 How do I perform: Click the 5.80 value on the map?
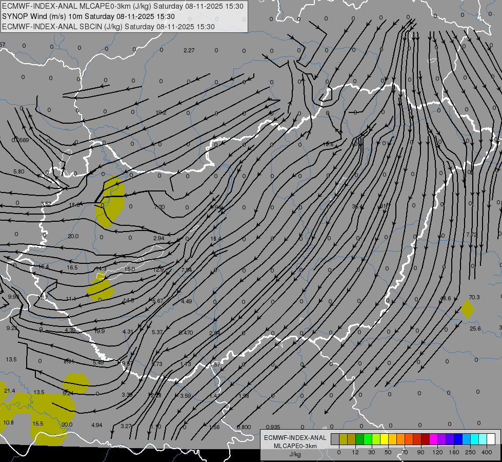[19, 171]
